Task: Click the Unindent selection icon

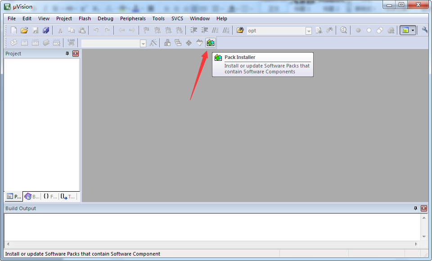Action: pos(204,30)
